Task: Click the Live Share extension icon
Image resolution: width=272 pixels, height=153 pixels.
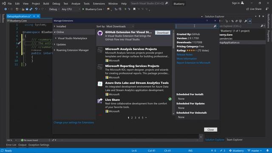Action: pos(100,101)
